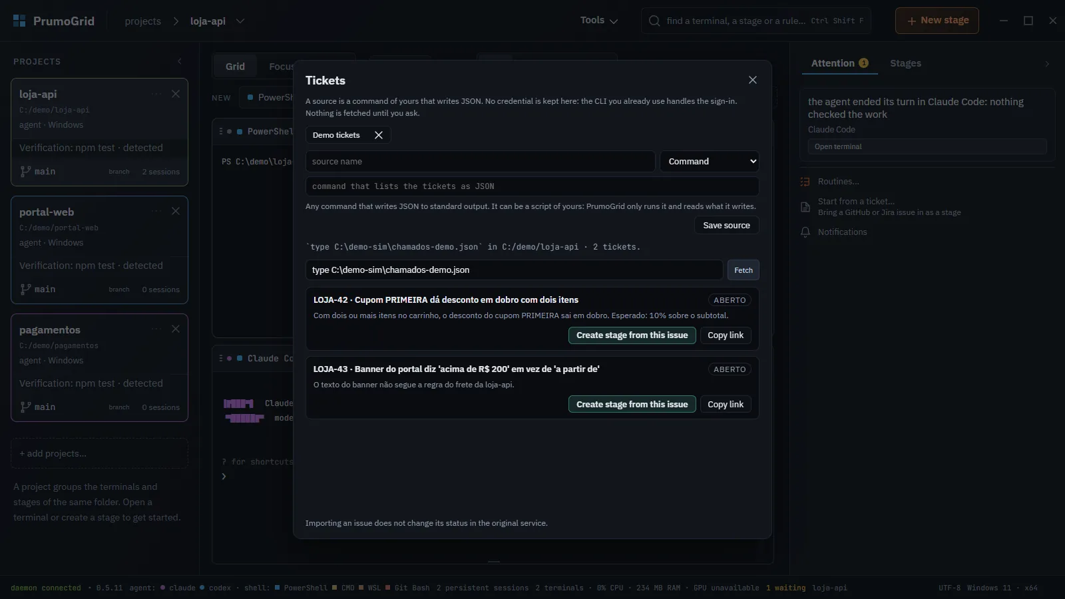Copy link for LOJA-42

726,335
